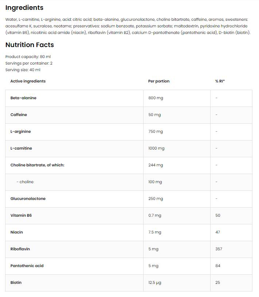Select the Beta-alanine row label
The image size is (259, 297).
point(23,98)
